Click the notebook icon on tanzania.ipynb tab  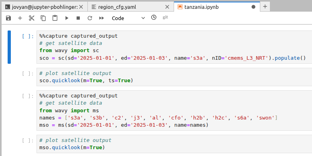pos(180,7)
